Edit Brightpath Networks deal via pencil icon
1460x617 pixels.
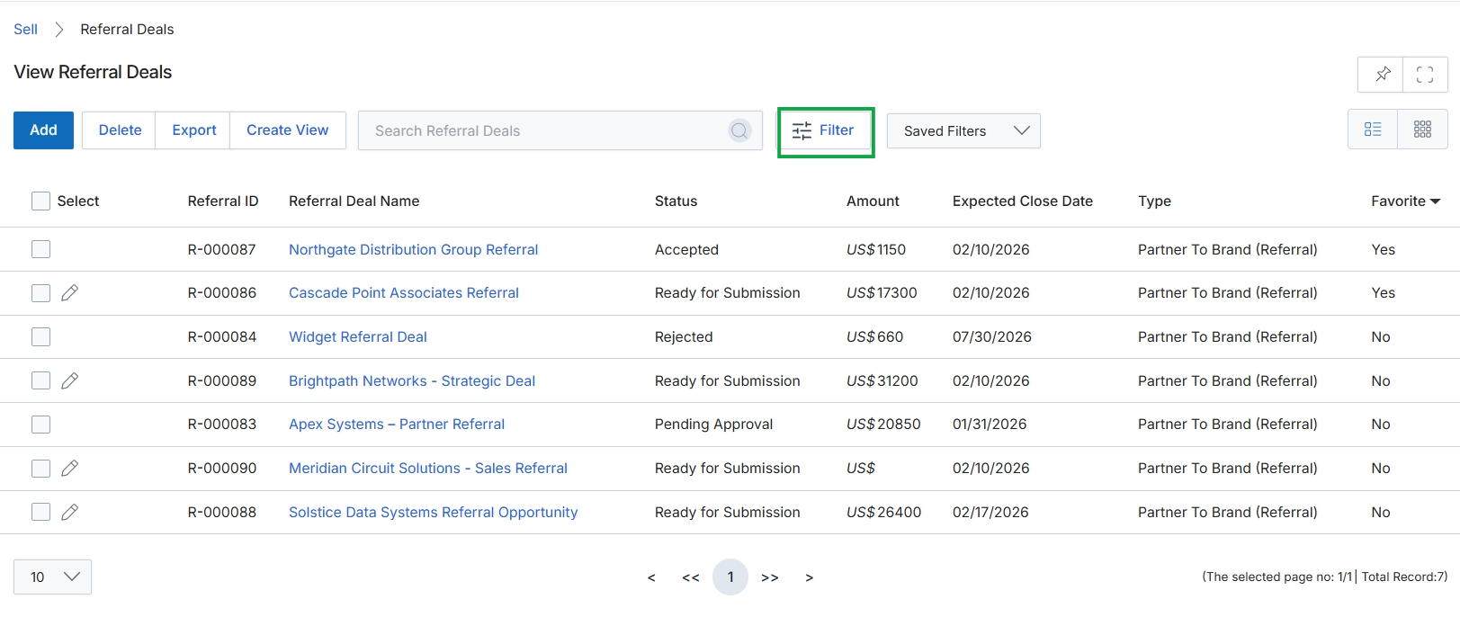pyautogui.click(x=69, y=380)
